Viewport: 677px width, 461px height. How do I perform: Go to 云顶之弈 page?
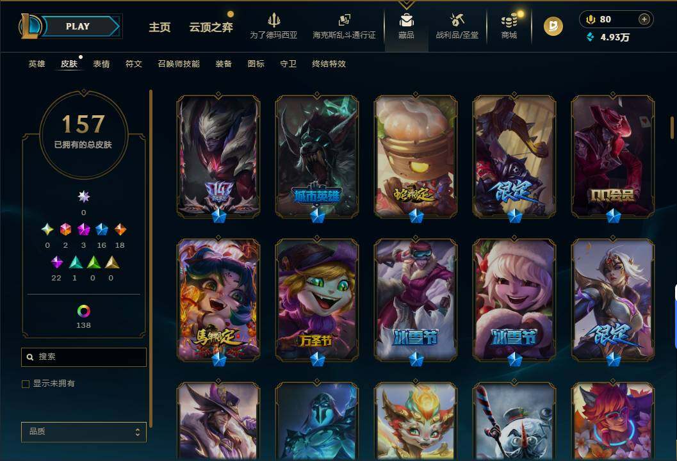(211, 27)
